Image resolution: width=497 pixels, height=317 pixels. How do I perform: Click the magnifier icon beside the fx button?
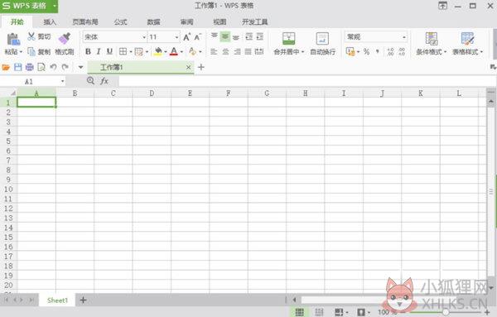click(x=90, y=81)
